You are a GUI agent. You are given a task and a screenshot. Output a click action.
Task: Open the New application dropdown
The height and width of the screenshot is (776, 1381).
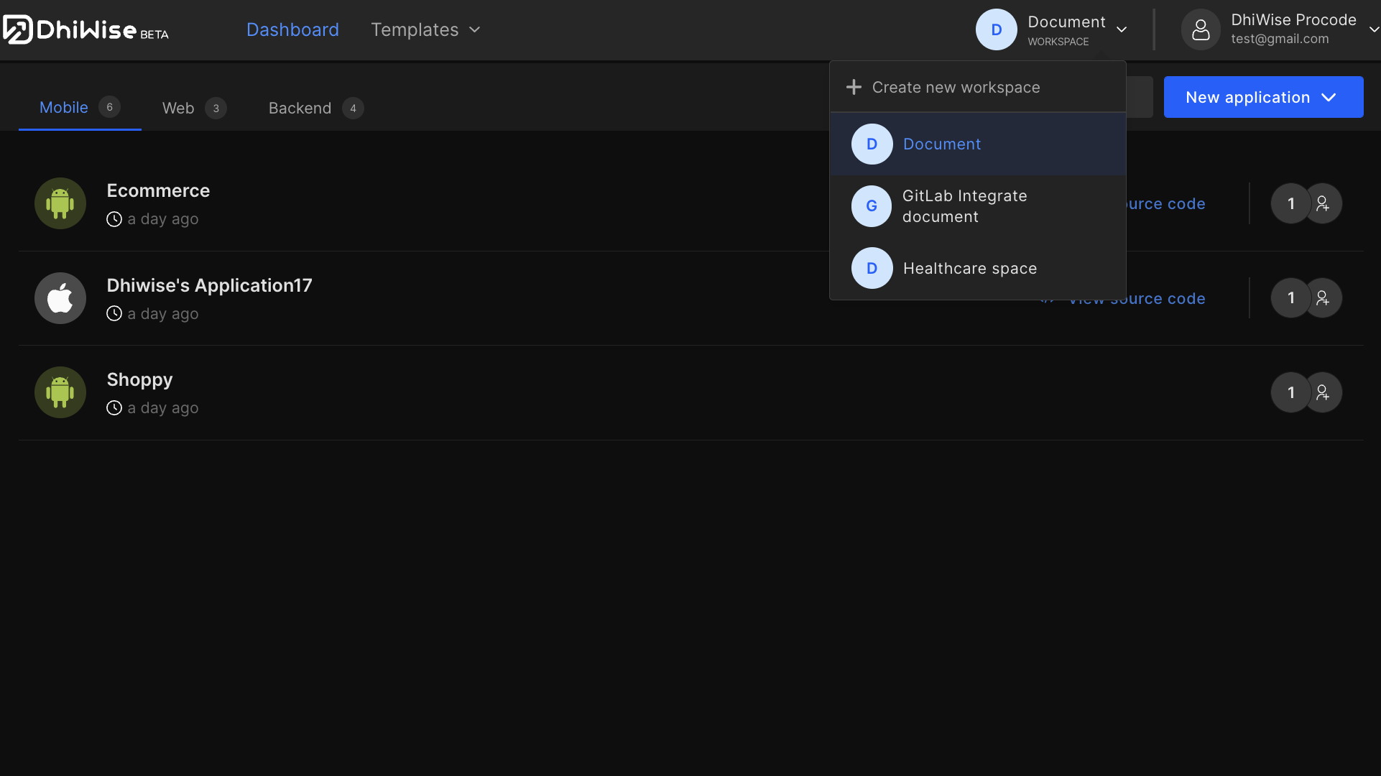click(1263, 97)
